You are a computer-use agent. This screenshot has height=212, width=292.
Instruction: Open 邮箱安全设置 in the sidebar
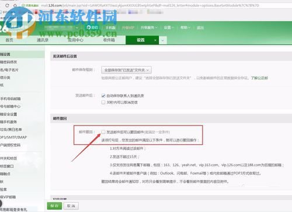8,114
